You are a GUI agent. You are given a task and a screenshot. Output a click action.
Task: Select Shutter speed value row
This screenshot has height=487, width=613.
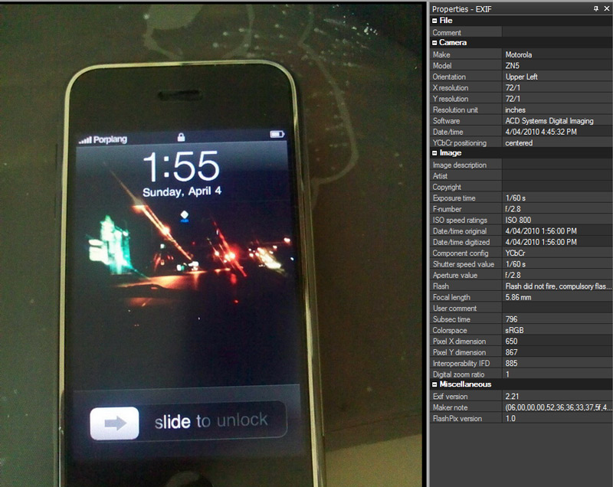coord(522,264)
